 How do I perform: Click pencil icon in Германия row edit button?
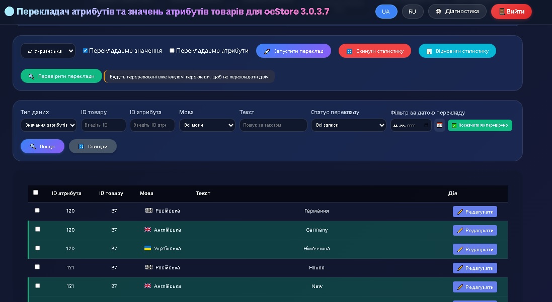(460, 212)
